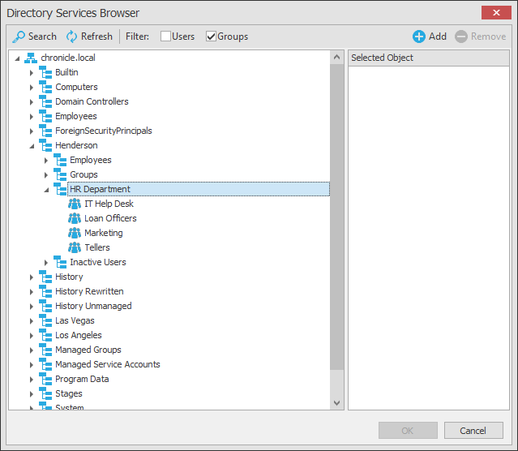
Task: Click the Marketing group icon
Action: tap(75, 233)
